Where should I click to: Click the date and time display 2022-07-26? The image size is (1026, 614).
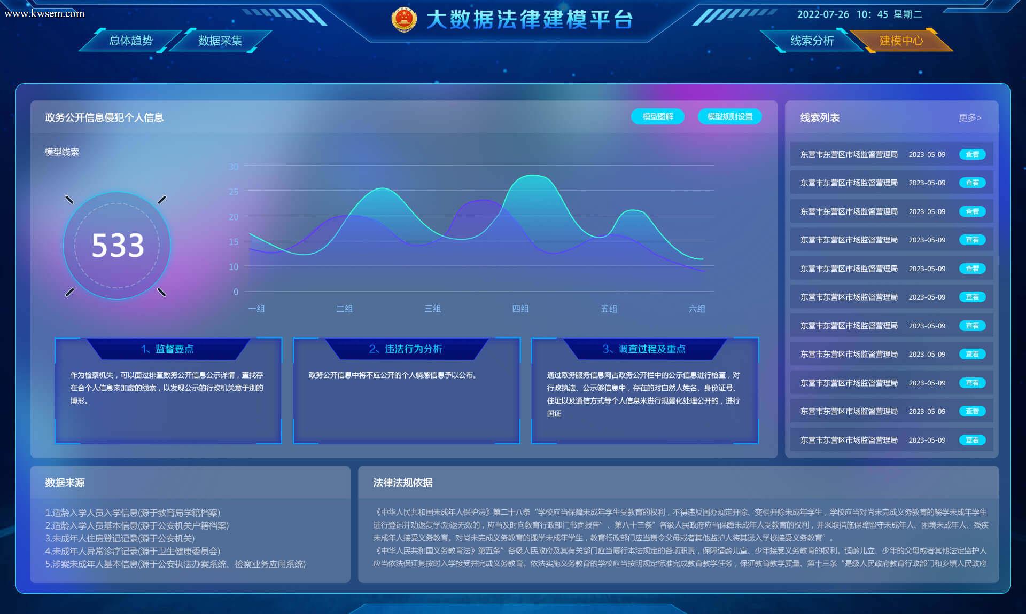(x=859, y=14)
